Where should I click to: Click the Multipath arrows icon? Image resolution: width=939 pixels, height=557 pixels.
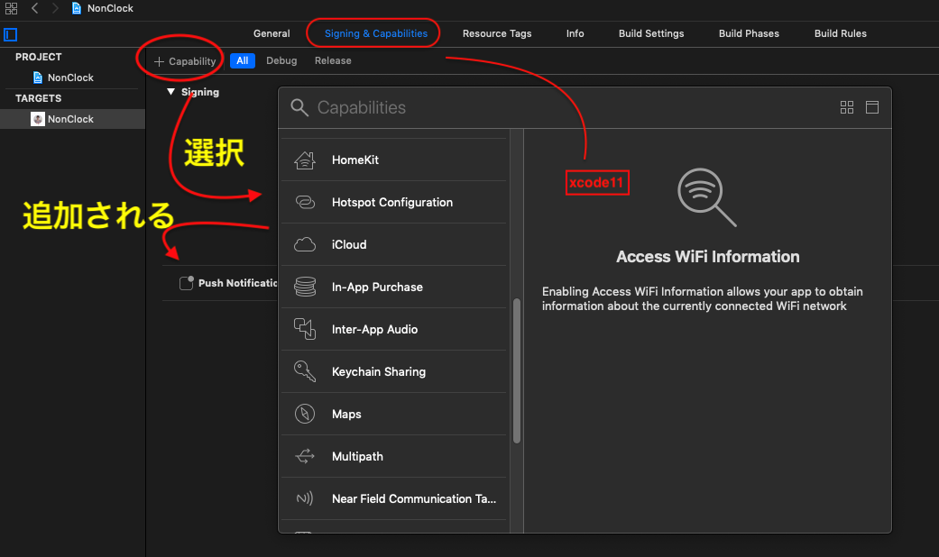point(305,456)
